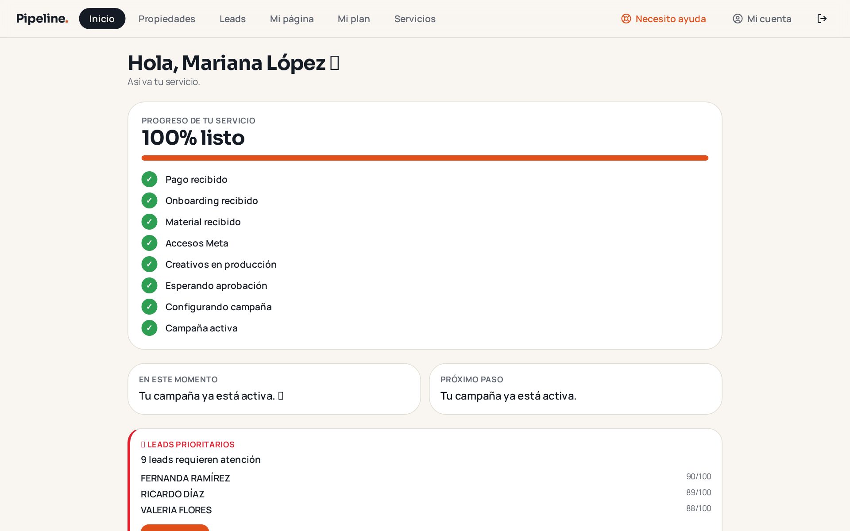Click the Esperando aprobación check icon
Screen dimensions: 850x531
(149, 285)
